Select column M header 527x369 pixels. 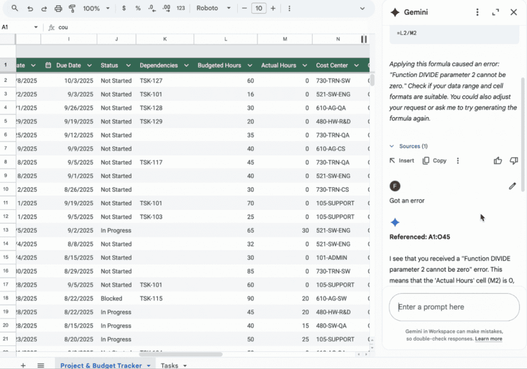tap(285, 39)
